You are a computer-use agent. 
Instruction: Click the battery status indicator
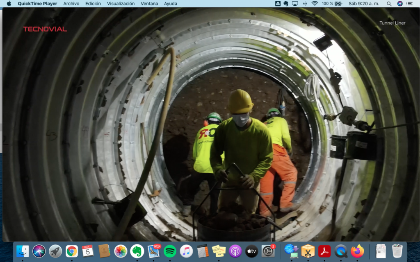point(332,3)
